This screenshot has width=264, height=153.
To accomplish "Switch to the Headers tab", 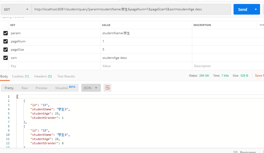I will tap(41, 76).
